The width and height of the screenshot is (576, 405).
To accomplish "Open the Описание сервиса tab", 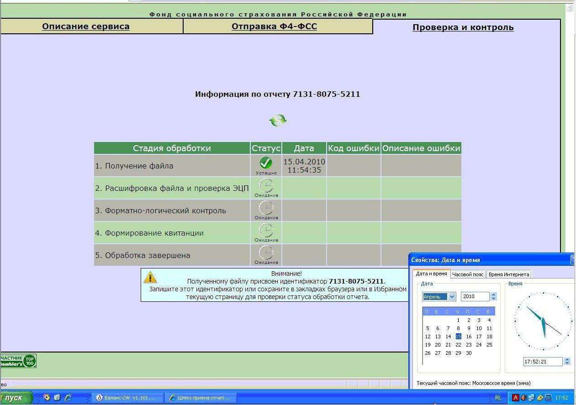I will pyautogui.click(x=86, y=26).
